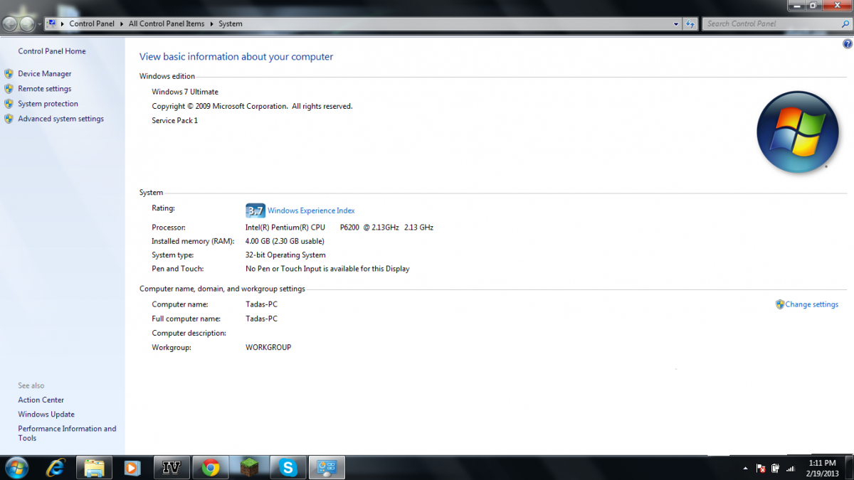
Task: Close the System window
Action: [x=836, y=6]
